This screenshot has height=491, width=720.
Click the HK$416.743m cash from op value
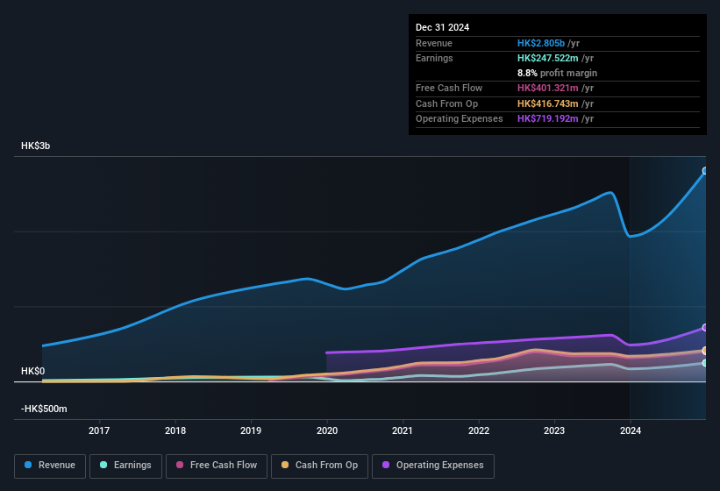(548, 103)
